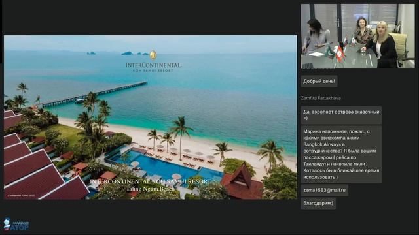Click the ATOR Academy logo
The width and height of the screenshot is (419, 235).
[x=16, y=225]
